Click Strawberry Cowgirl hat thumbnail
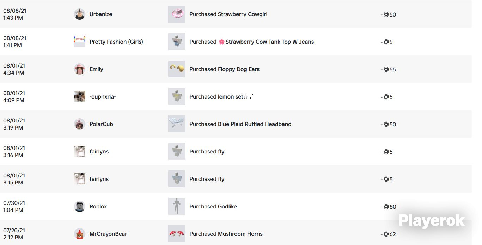Viewport: 482px width, 245px height. [177, 14]
